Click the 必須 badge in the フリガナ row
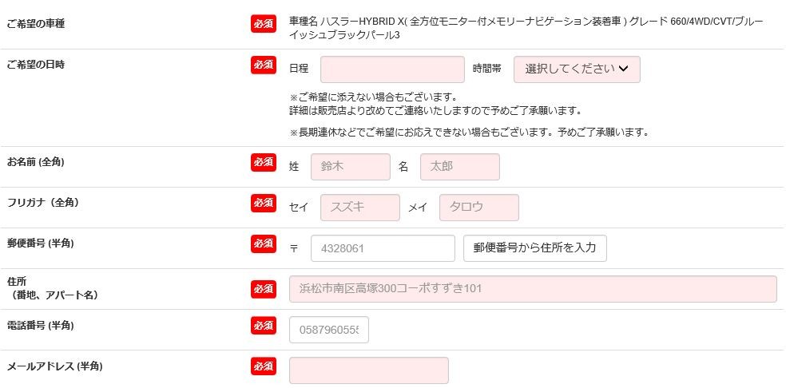The height and width of the screenshot is (388, 786). click(x=264, y=203)
